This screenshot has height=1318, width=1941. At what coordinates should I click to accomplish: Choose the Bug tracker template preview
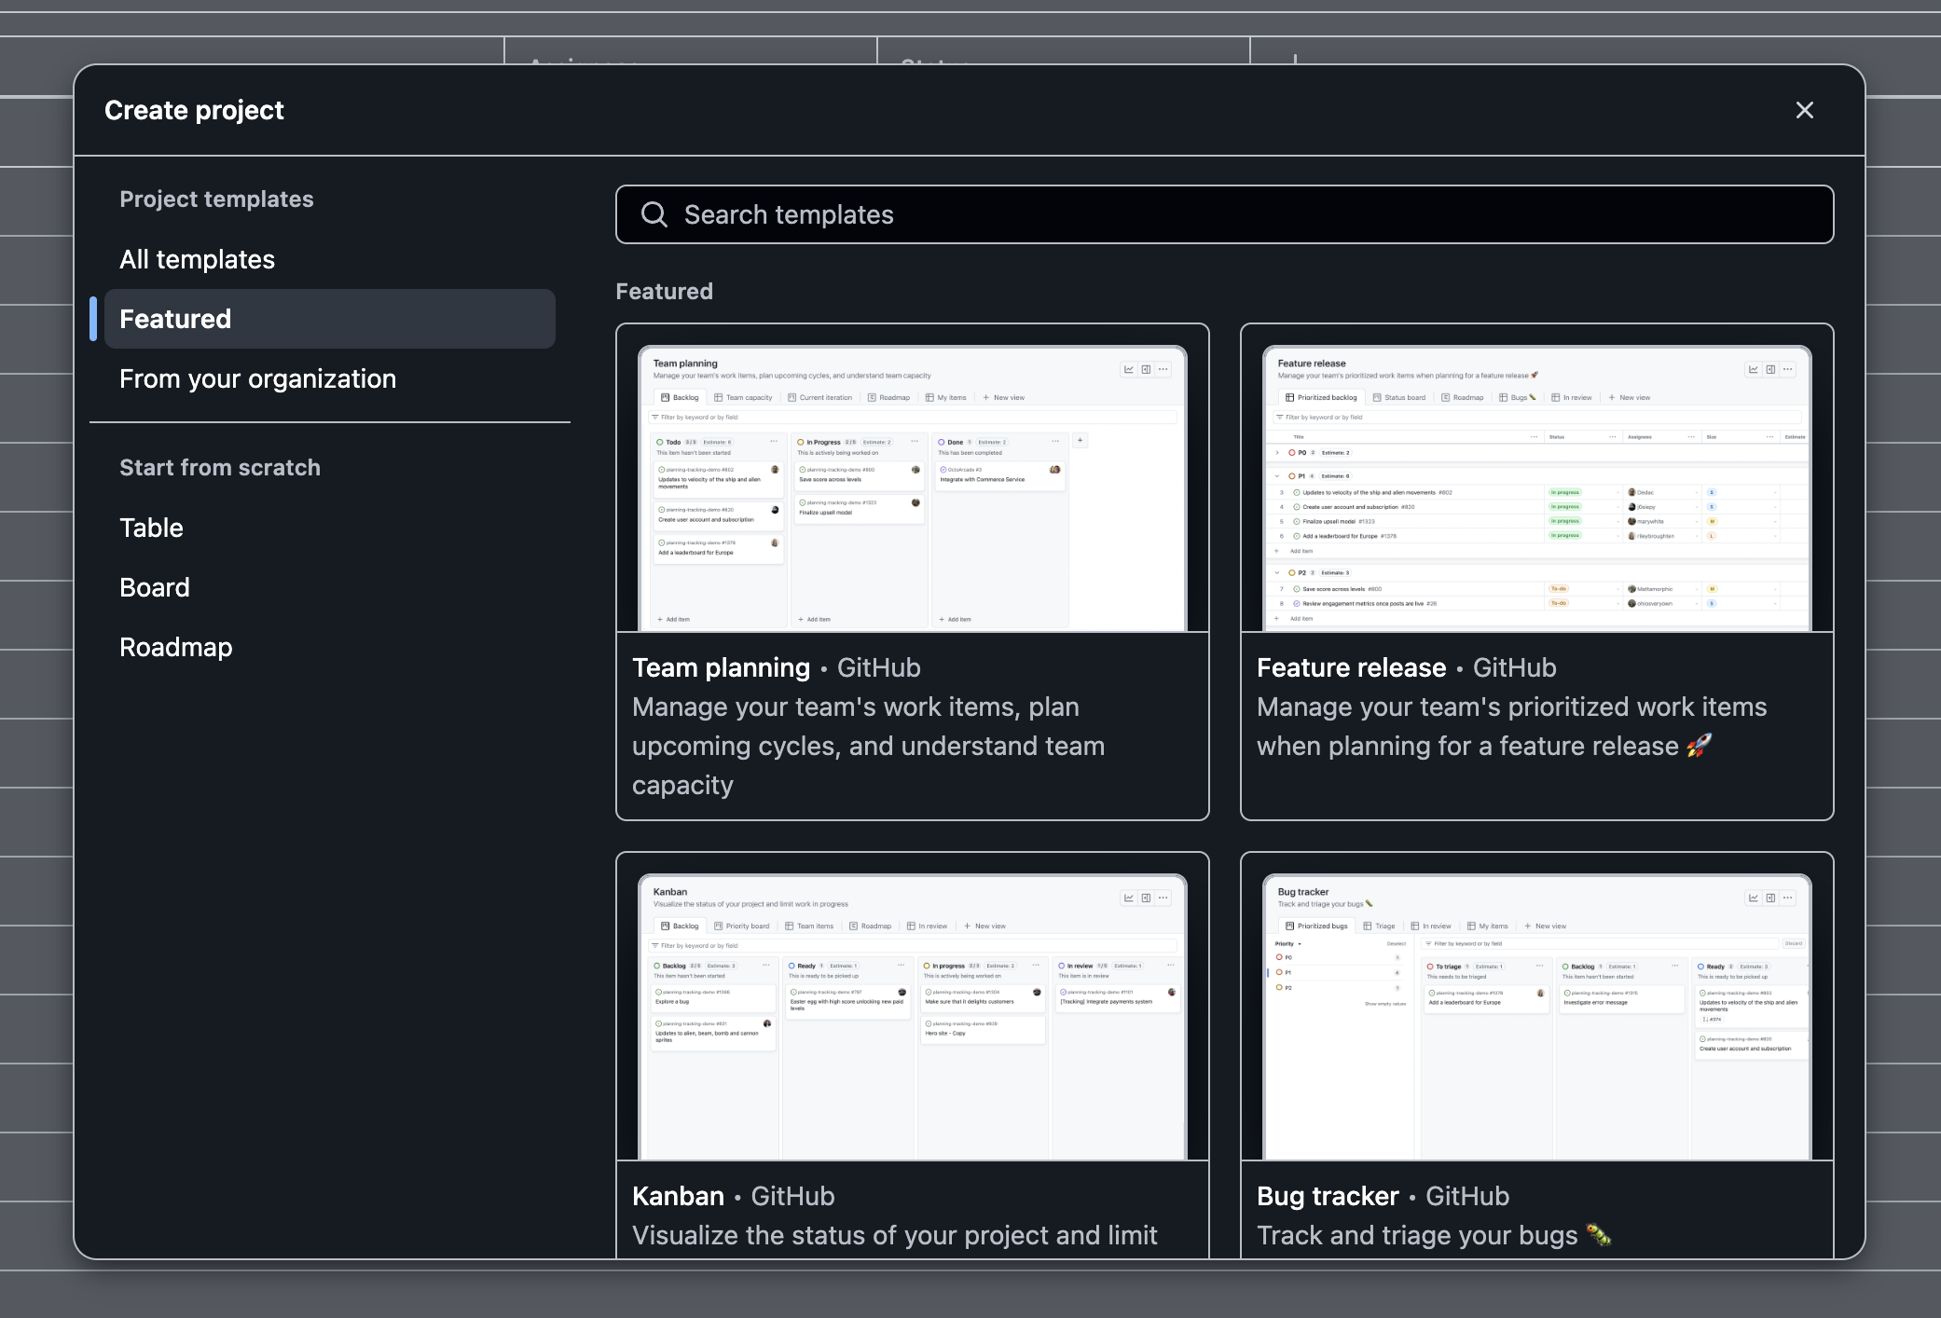click(x=1536, y=1016)
